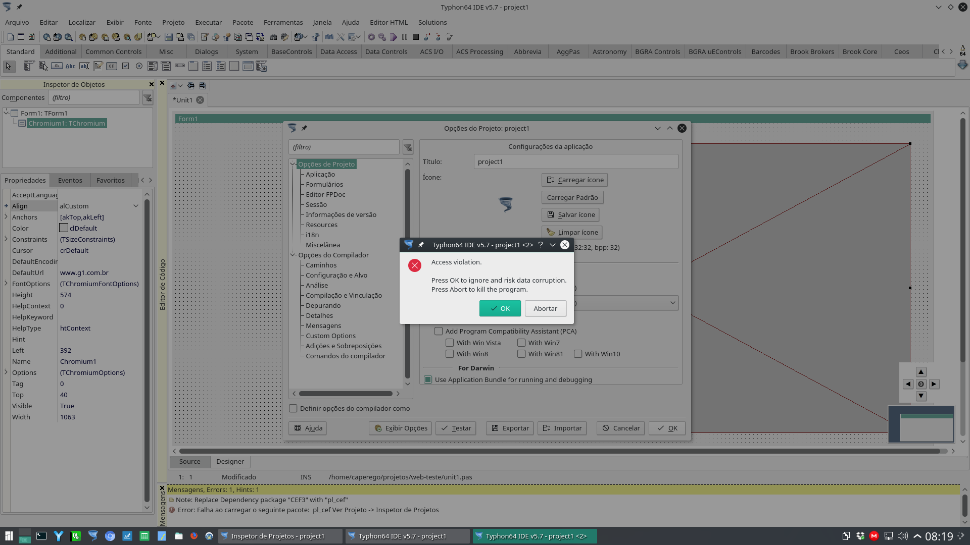The width and height of the screenshot is (970, 545).
Task: Check the With Win Vista option
Action: [450, 343]
